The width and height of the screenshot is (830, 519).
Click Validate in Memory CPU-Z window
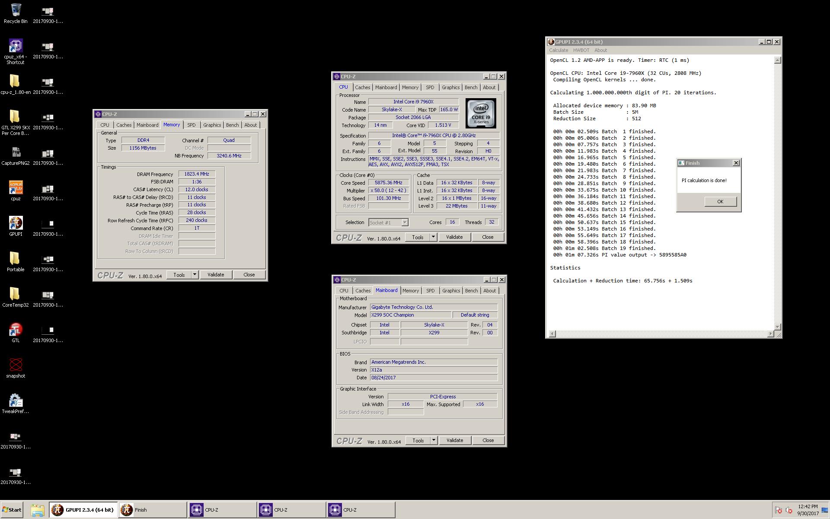(216, 275)
